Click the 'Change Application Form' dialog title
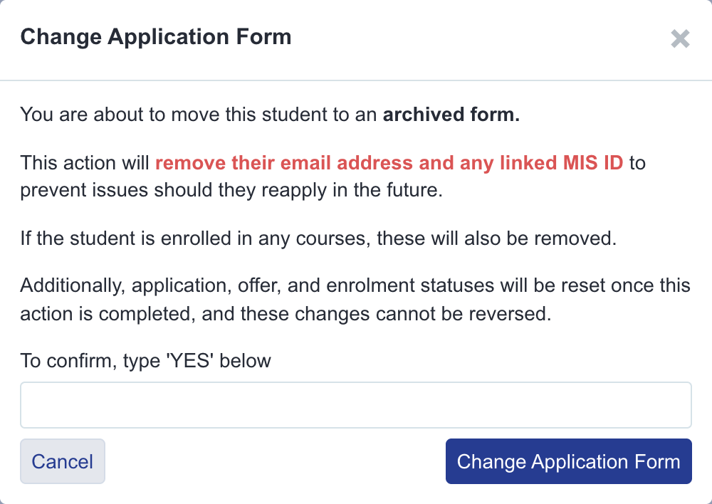Screen dimensions: 712x504 (156, 37)
